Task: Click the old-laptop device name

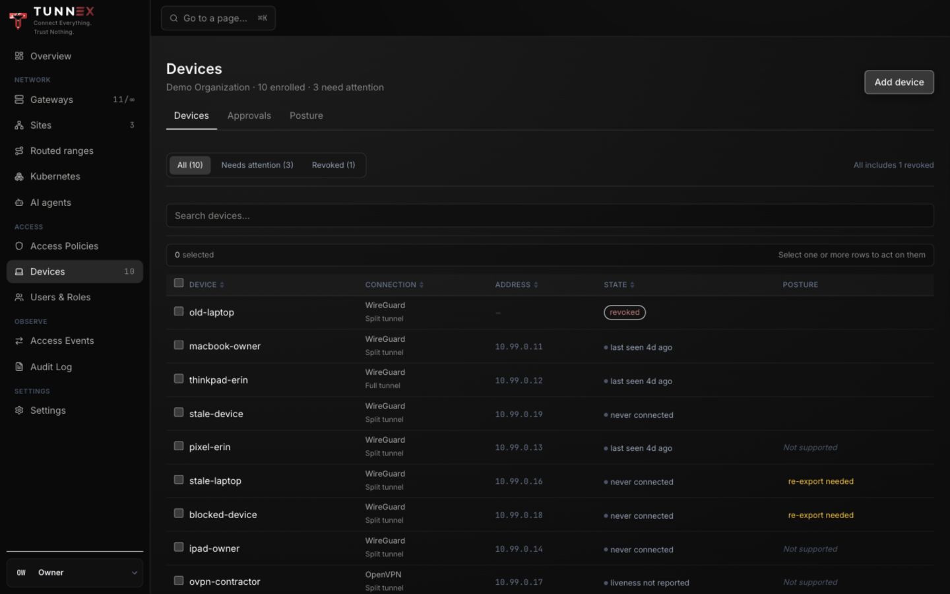Action: [x=212, y=312]
